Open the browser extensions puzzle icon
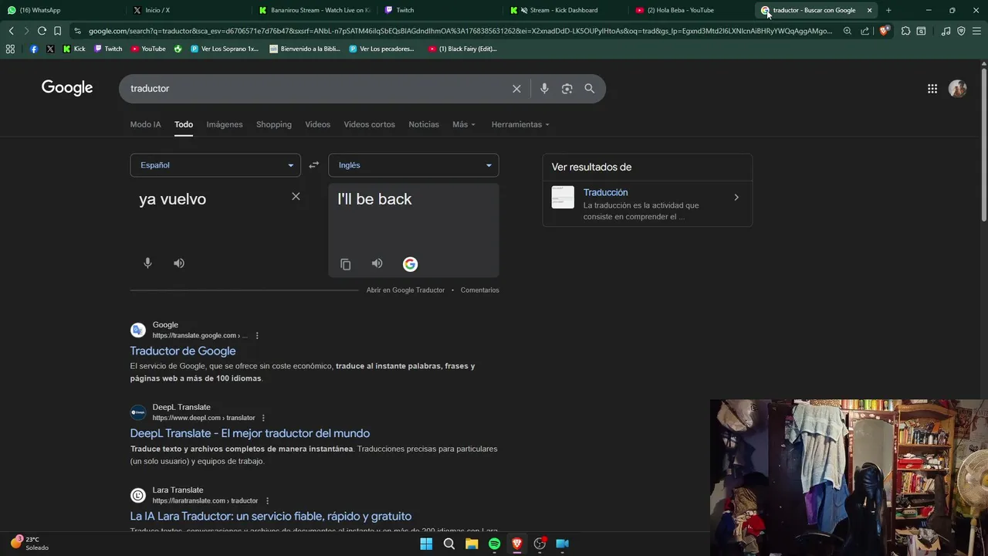The width and height of the screenshot is (988, 556). (905, 31)
